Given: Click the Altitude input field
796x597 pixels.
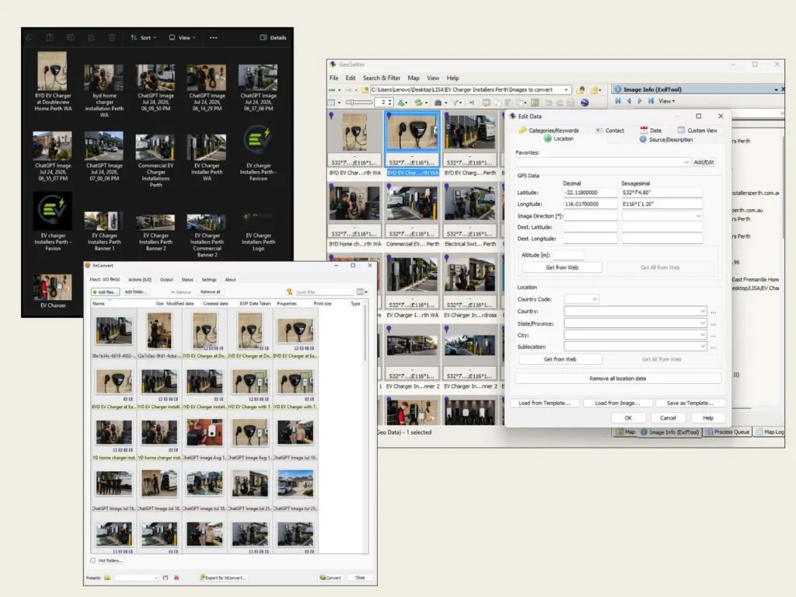Looking at the screenshot, I should click(568, 255).
